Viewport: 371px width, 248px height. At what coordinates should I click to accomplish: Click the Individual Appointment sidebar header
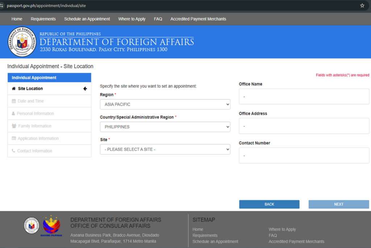tap(49, 78)
